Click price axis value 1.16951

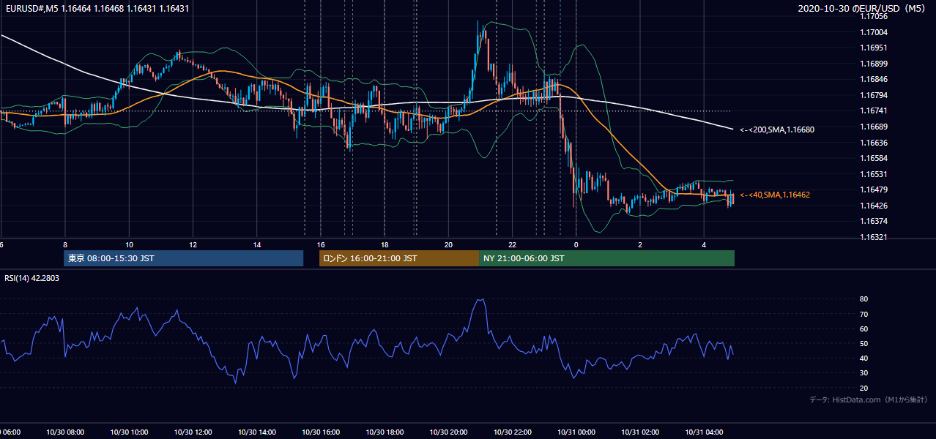coord(874,48)
